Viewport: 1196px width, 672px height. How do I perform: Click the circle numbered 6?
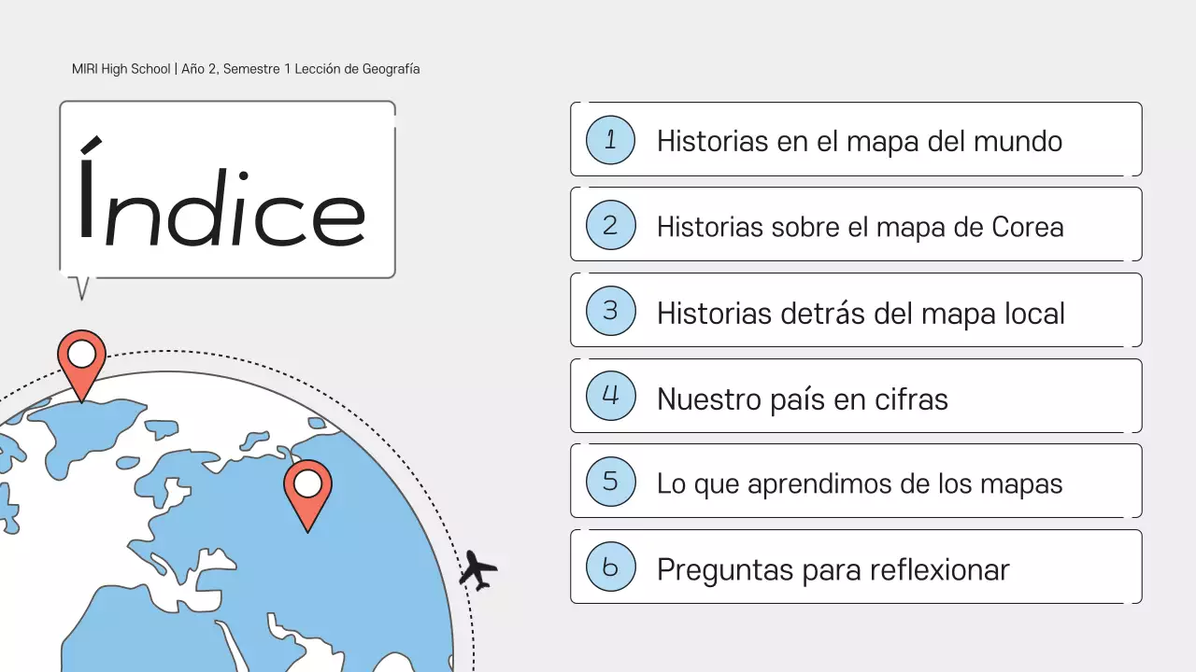point(610,566)
